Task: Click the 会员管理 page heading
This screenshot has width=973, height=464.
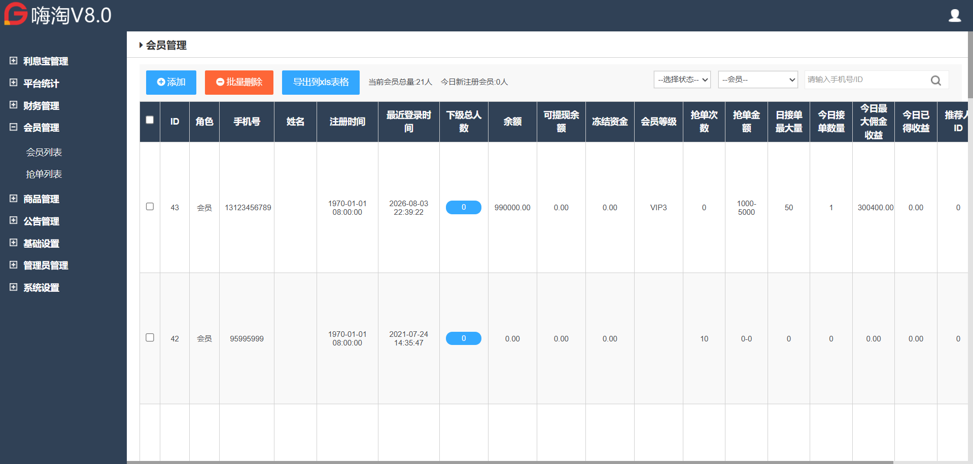Action: tap(166, 45)
